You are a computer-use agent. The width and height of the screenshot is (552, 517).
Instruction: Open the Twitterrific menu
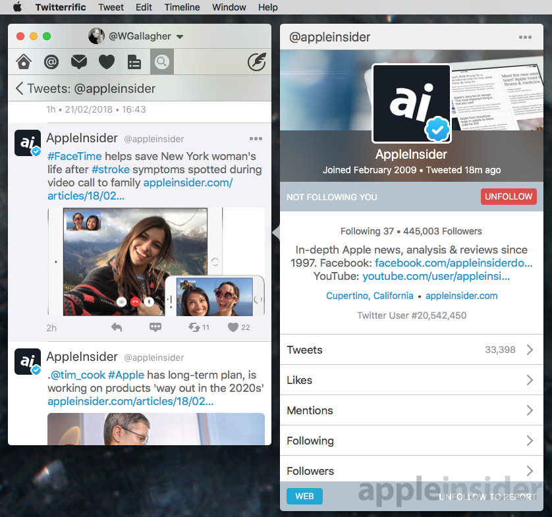click(61, 7)
